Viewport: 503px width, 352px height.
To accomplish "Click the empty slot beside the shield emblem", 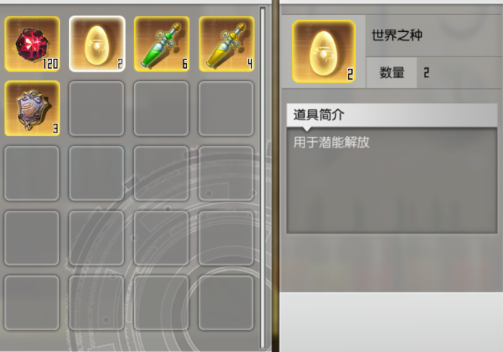I will [97, 109].
